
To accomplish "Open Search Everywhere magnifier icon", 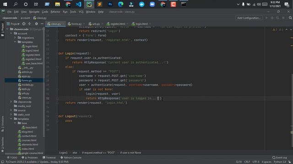I will click(x=290, y=18).
